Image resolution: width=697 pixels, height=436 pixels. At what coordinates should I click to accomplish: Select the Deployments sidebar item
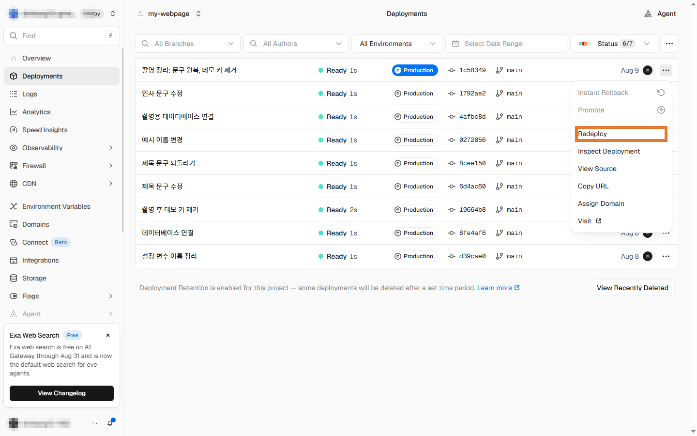(x=61, y=76)
